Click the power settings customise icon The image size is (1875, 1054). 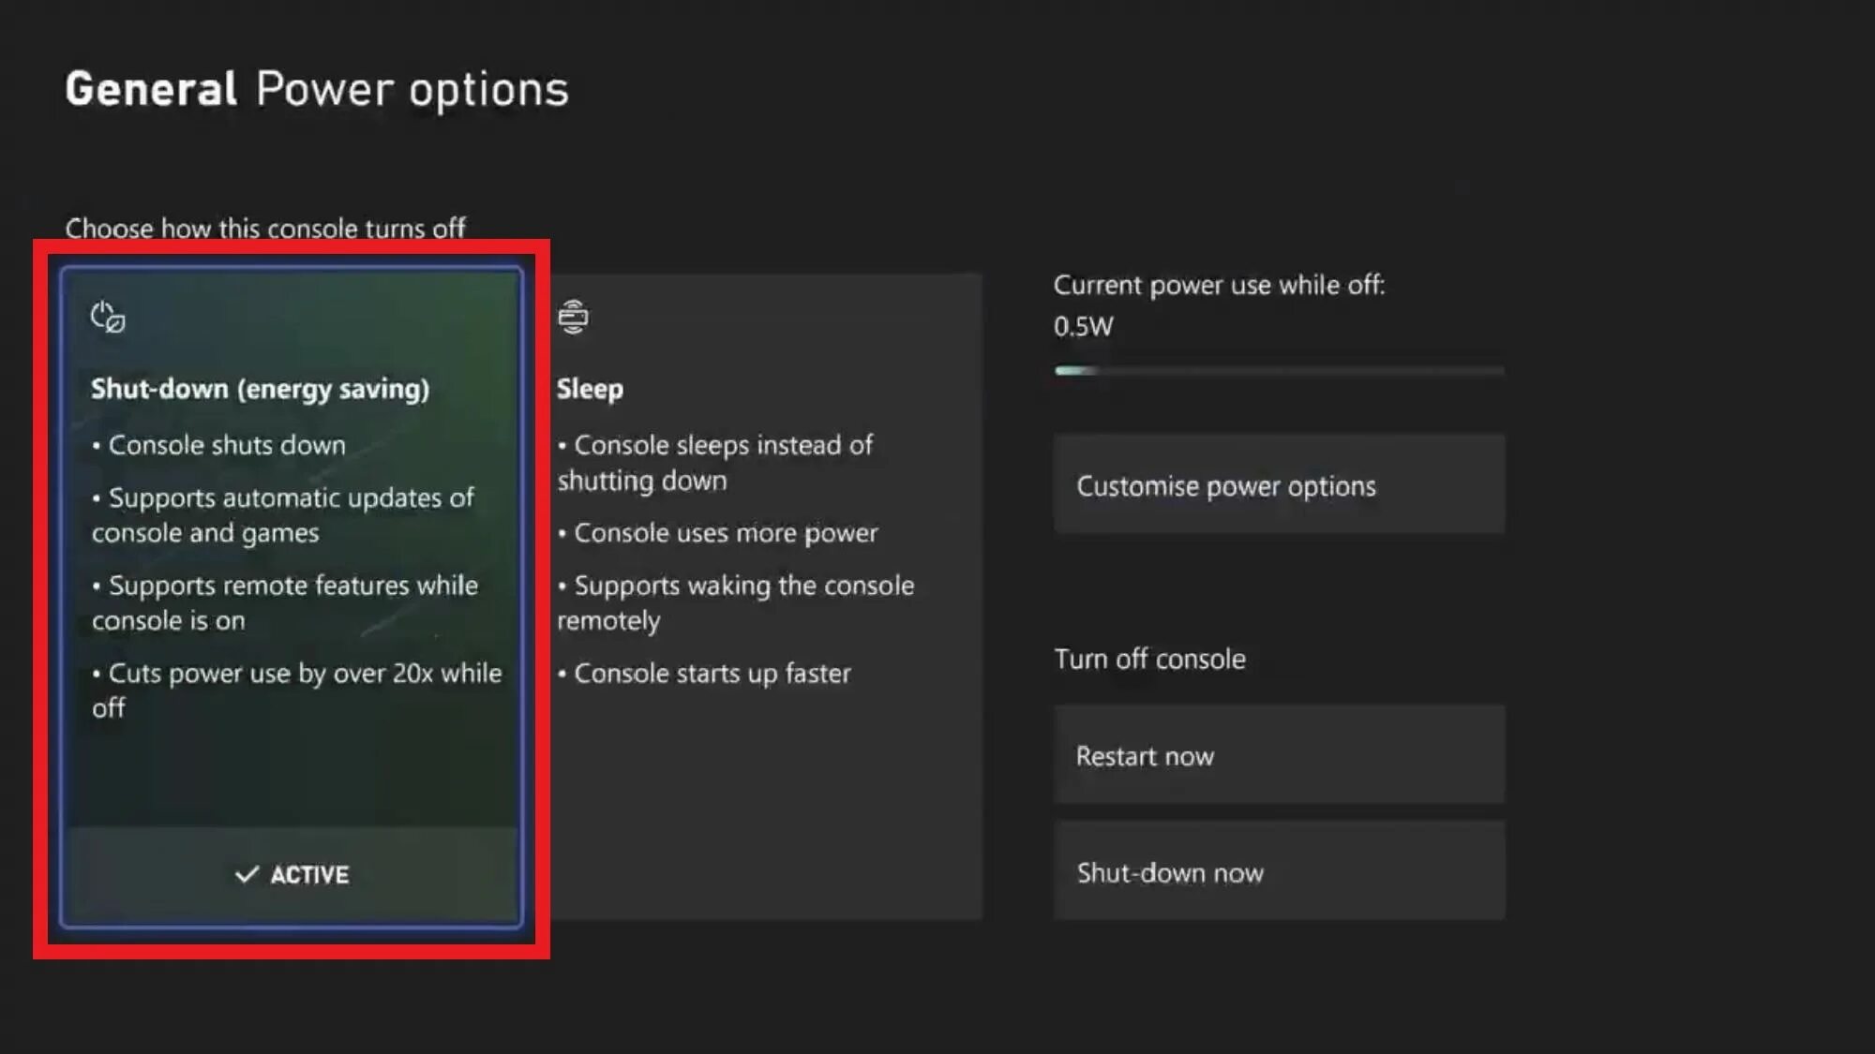tap(1278, 485)
